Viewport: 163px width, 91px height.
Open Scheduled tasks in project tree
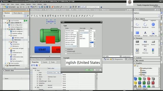(x=17, y=53)
